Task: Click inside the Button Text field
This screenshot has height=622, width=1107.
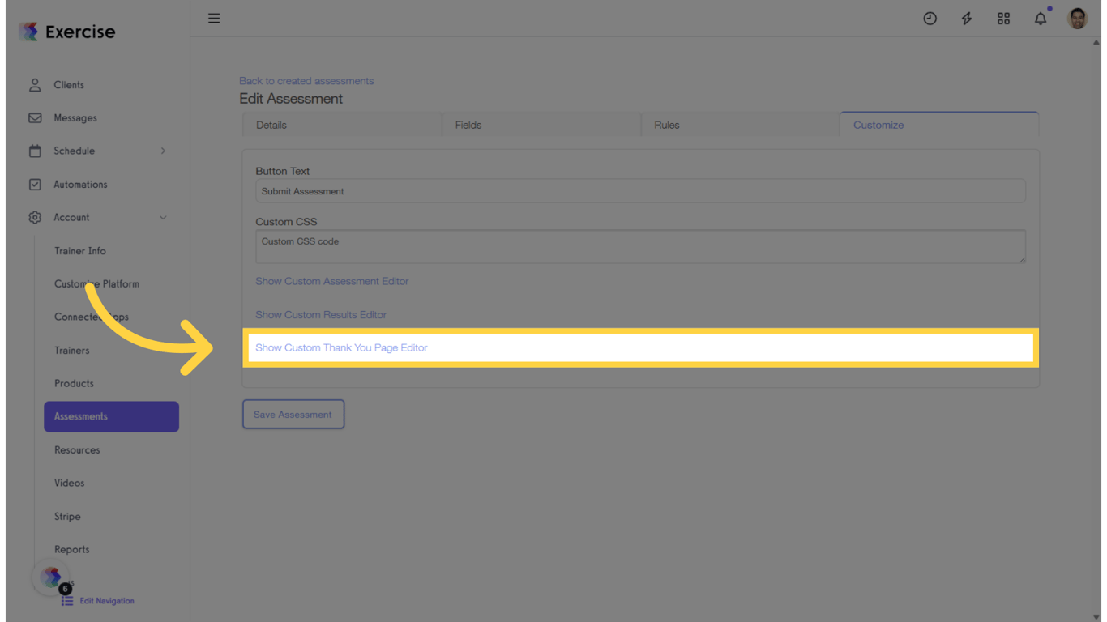Action: pyautogui.click(x=639, y=190)
